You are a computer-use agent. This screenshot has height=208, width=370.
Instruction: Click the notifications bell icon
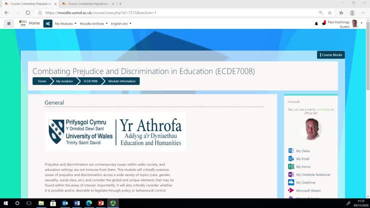click(x=316, y=23)
